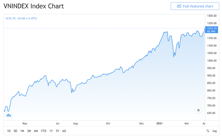The image size is (222, 140).
Task: Click the scroll-to-latest double arrow icon
Action: click(x=198, y=110)
